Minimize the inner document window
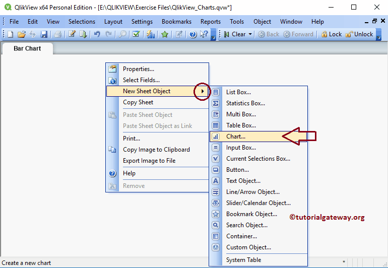 tap(366, 22)
